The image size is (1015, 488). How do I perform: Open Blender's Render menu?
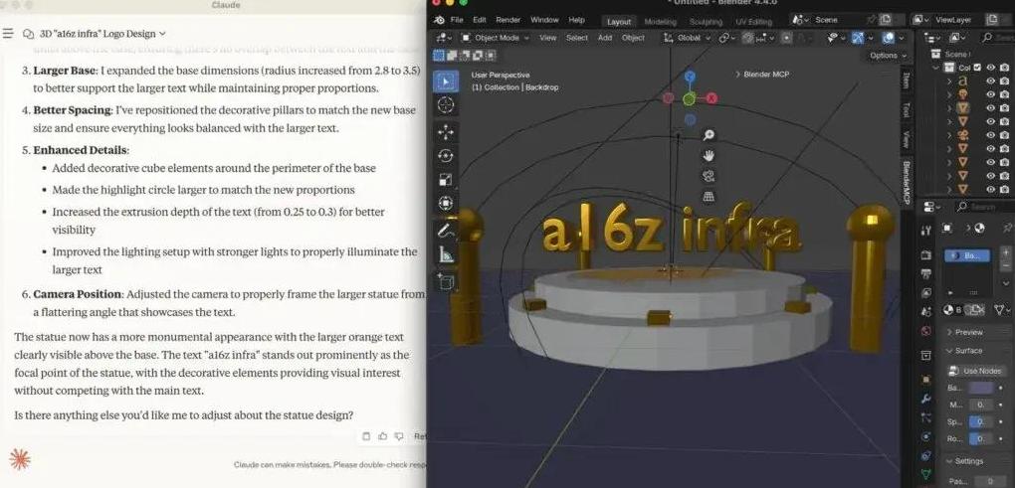(x=508, y=20)
